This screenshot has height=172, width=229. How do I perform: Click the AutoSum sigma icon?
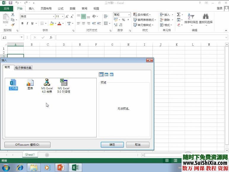click(x=179, y=15)
